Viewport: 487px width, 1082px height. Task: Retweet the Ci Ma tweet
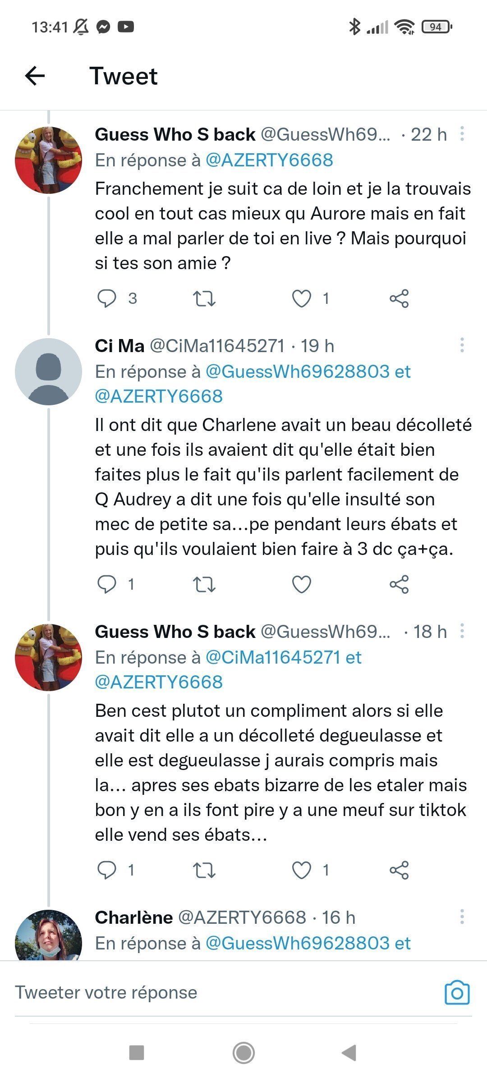click(x=204, y=584)
